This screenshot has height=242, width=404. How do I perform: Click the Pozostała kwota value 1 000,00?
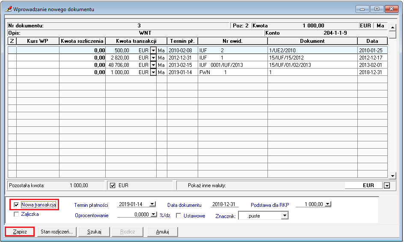[79, 185]
